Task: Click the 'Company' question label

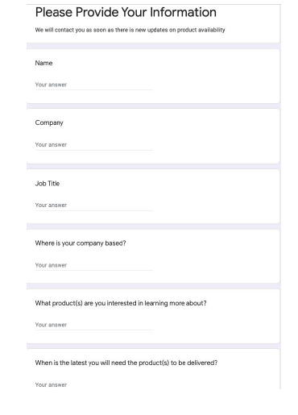Action: point(49,123)
